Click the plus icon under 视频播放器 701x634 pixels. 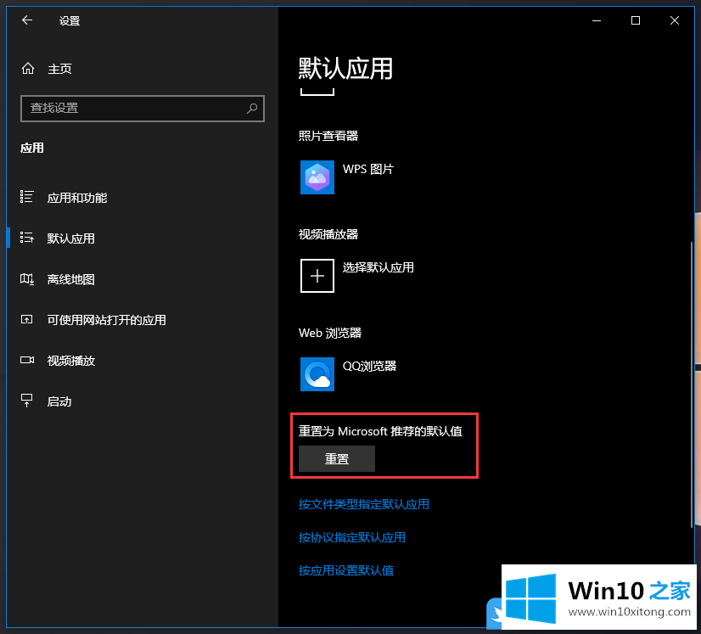click(x=317, y=276)
